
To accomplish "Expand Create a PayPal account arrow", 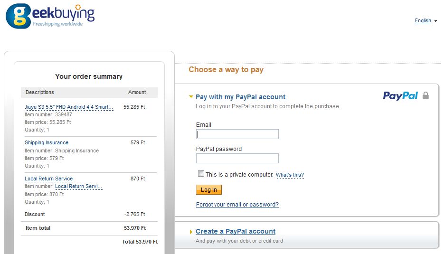I will [x=191, y=232].
